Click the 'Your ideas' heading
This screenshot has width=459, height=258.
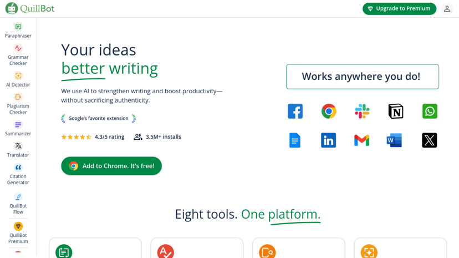point(99,50)
